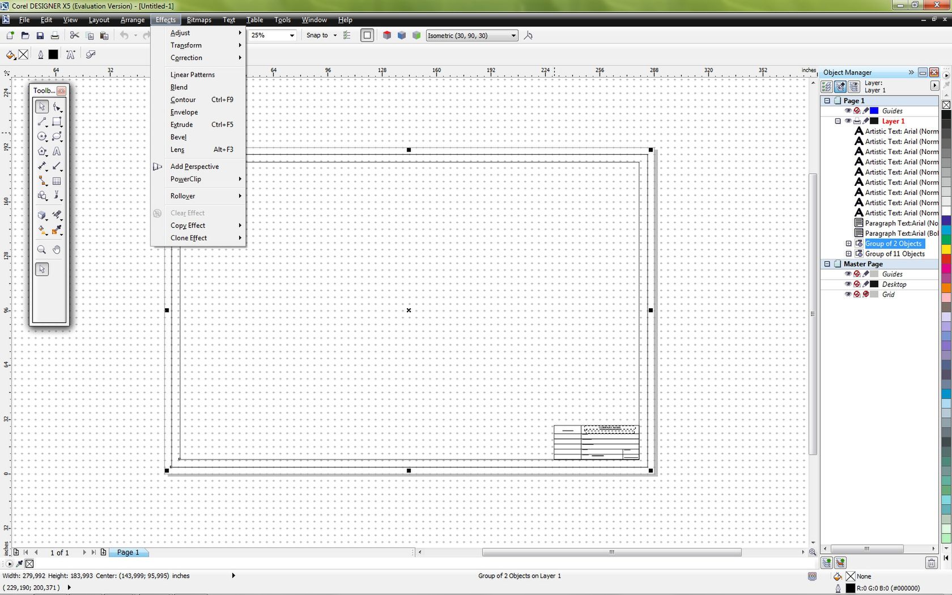Open the Snap to dropdown
The image size is (952, 595).
[335, 35]
